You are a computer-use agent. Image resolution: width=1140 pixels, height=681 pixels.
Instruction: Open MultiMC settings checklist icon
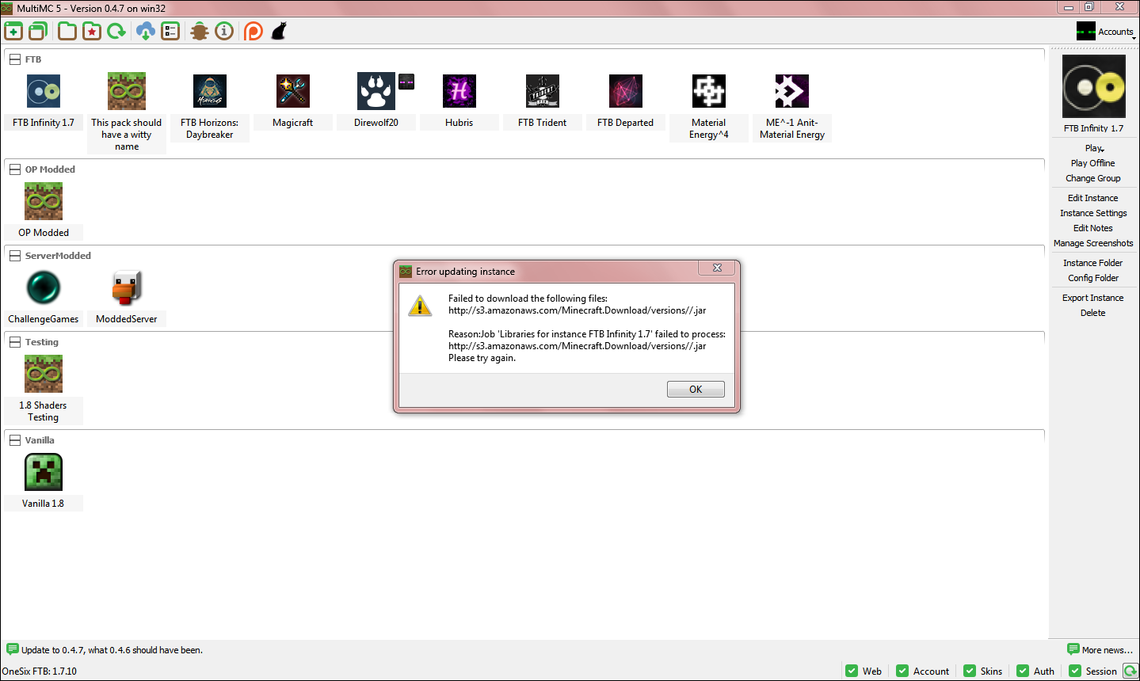[x=170, y=31]
